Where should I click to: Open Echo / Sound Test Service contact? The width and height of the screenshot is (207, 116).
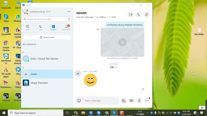point(47,59)
